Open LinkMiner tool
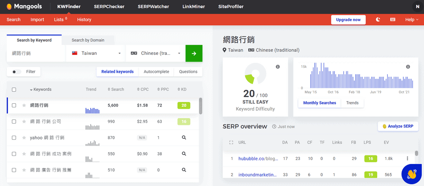Image resolution: width=424 pixels, height=186 pixels. [194, 7]
